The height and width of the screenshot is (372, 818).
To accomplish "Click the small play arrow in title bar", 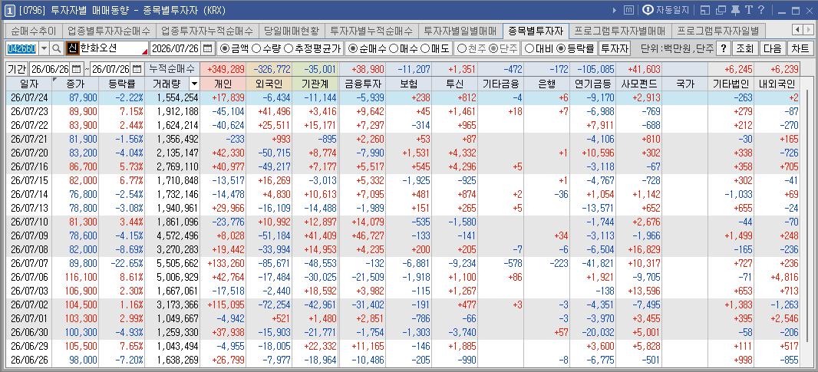I will (x=615, y=10).
